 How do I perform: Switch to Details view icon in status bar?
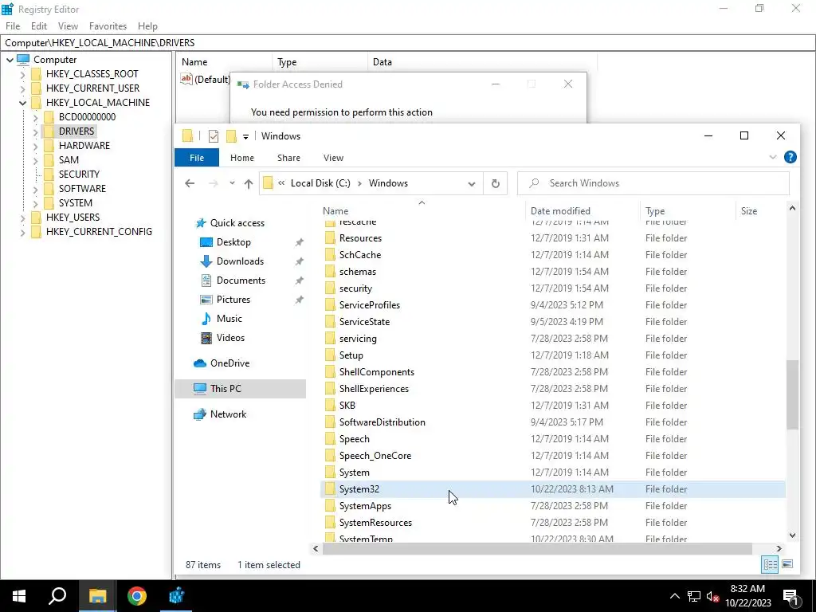click(771, 564)
